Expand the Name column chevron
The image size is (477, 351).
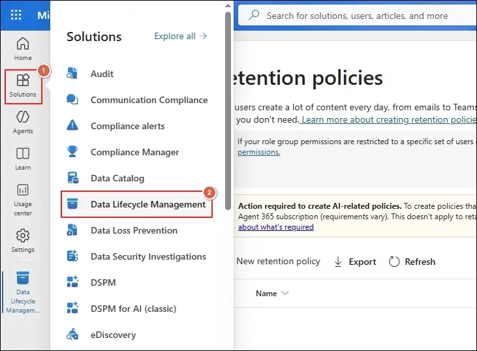coord(285,293)
